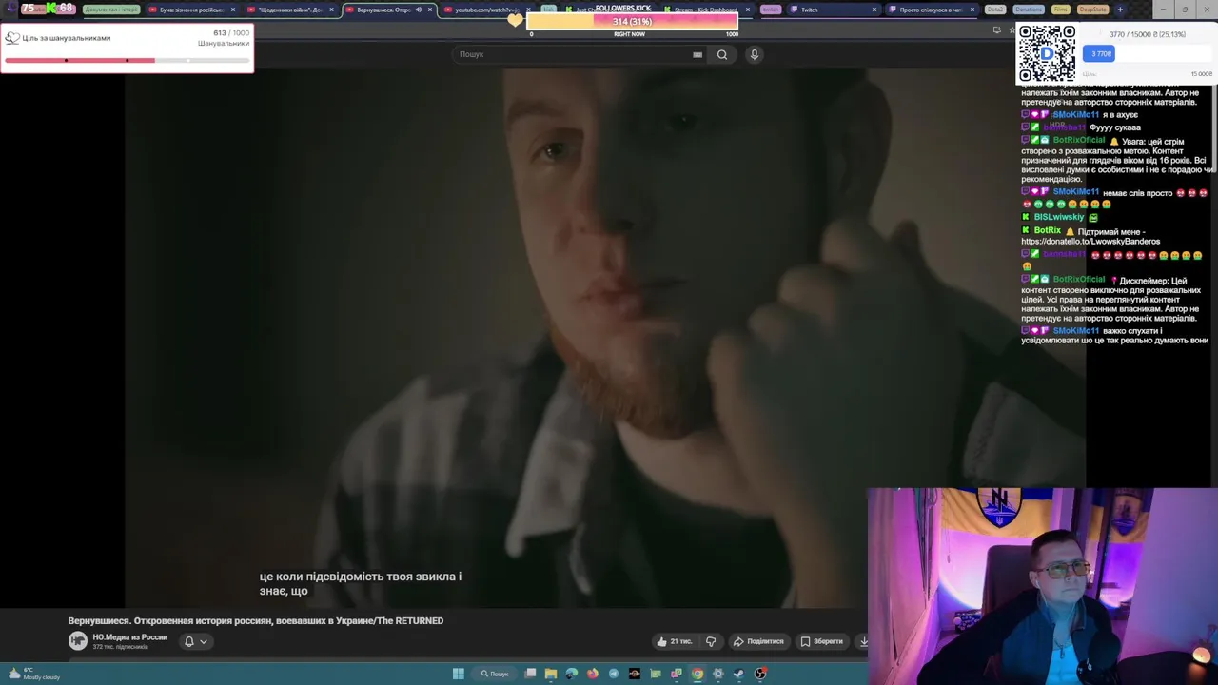Close the Twitch tab
1218x685 pixels.
coord(874,10)
